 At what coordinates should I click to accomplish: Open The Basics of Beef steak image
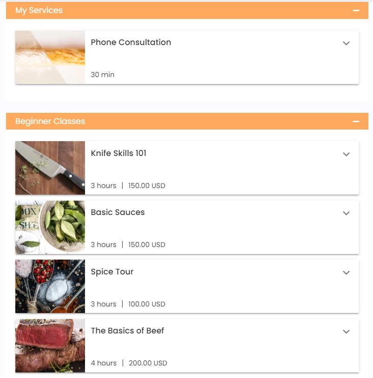[x=50, y=345]
